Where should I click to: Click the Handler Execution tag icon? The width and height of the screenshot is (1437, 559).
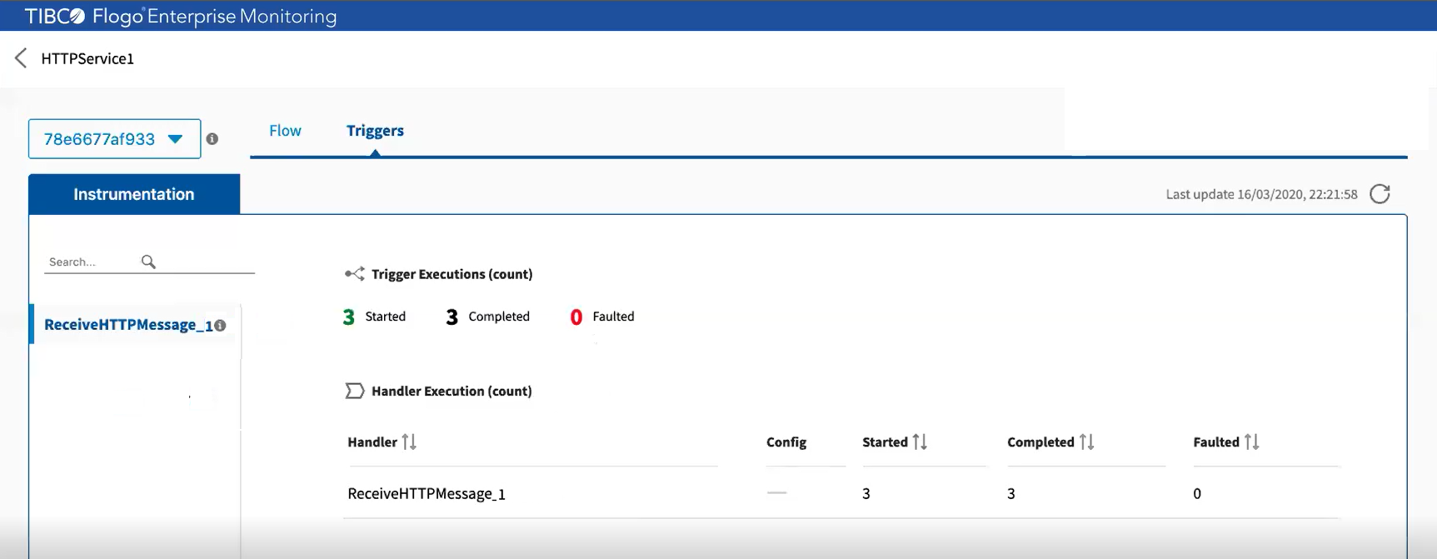[x=354, y=391]
